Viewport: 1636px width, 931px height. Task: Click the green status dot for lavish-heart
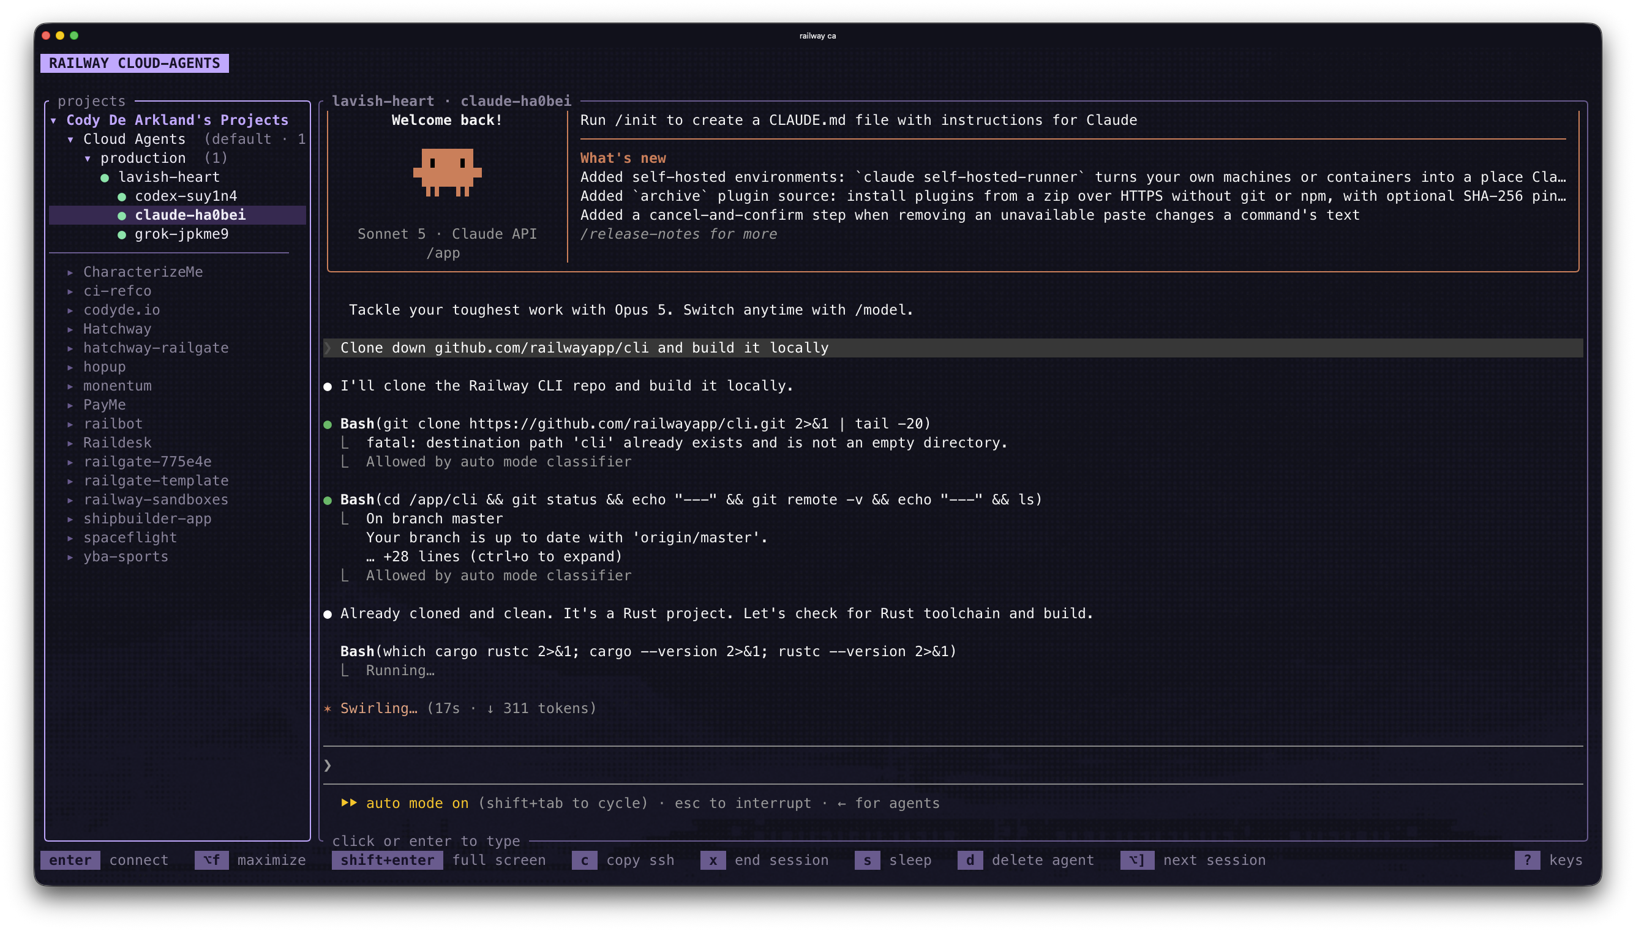(x=105, y=178)
